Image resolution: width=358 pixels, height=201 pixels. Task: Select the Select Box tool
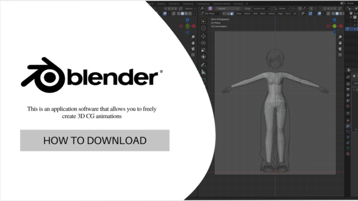pyautogui.click(x=203, y=21)
